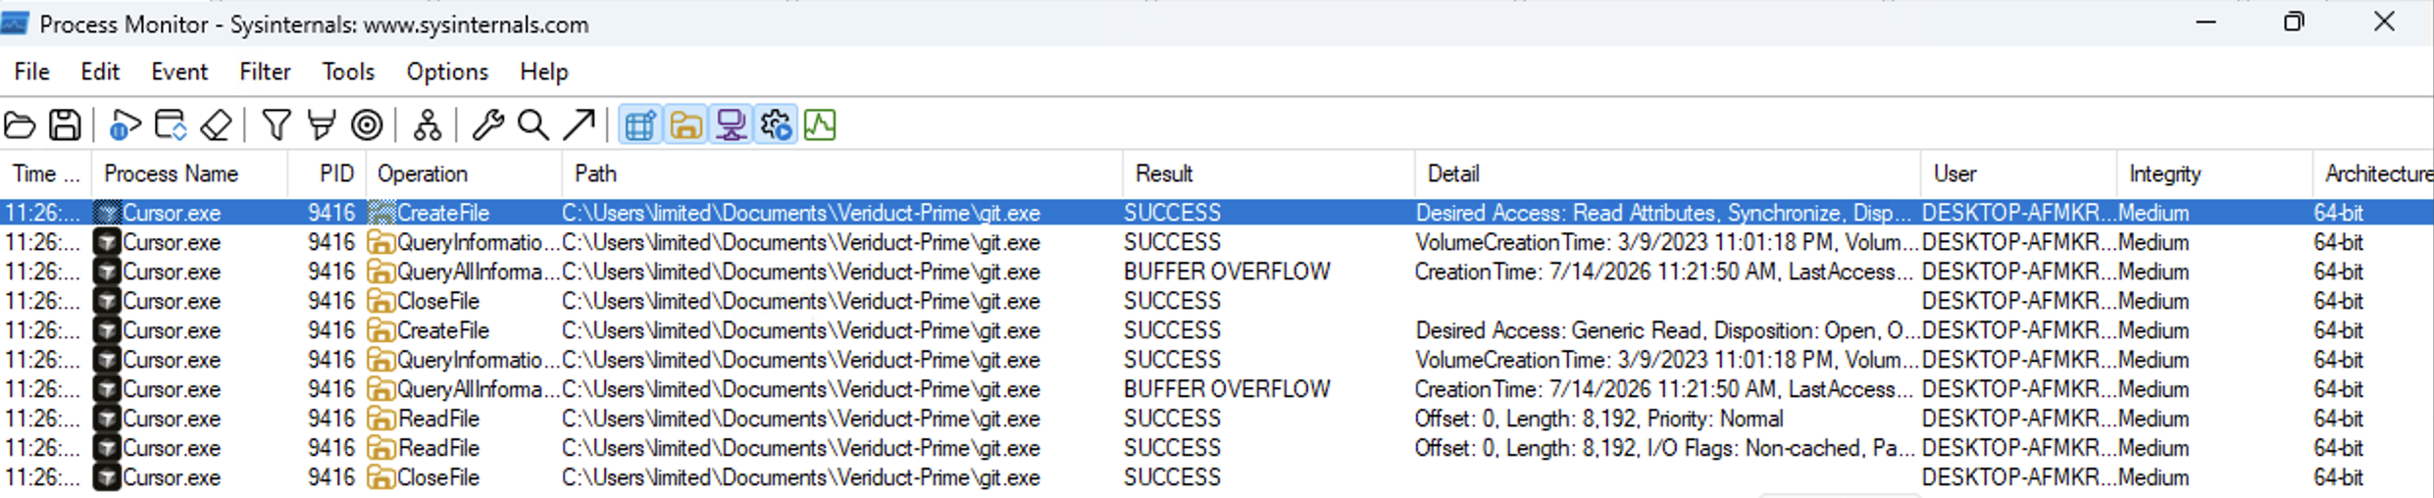Screen dimensions: 2434x498
Task: Maximize or restore the Process Monitor window
Action: (x=2294, y=22)
